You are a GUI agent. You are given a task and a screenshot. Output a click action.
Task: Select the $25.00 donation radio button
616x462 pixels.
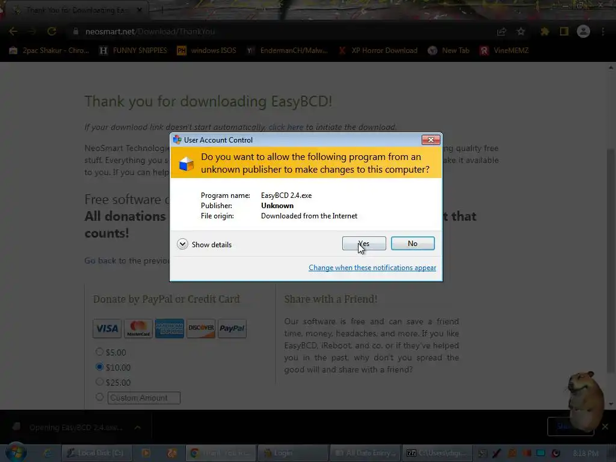click(99, 381)
